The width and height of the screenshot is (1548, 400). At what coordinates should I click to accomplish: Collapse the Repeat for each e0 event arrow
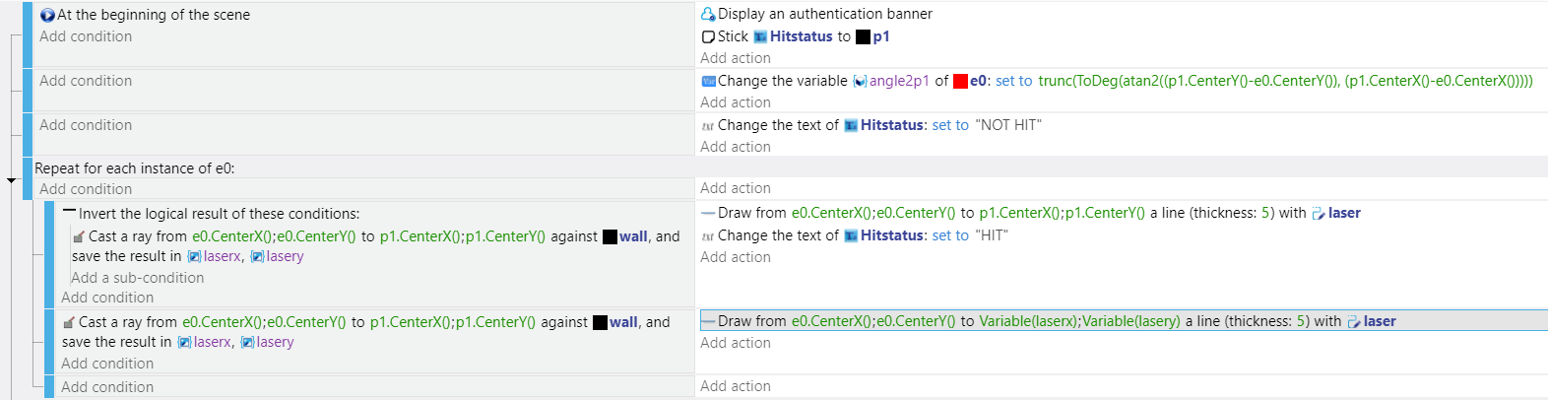pos(11,180)
